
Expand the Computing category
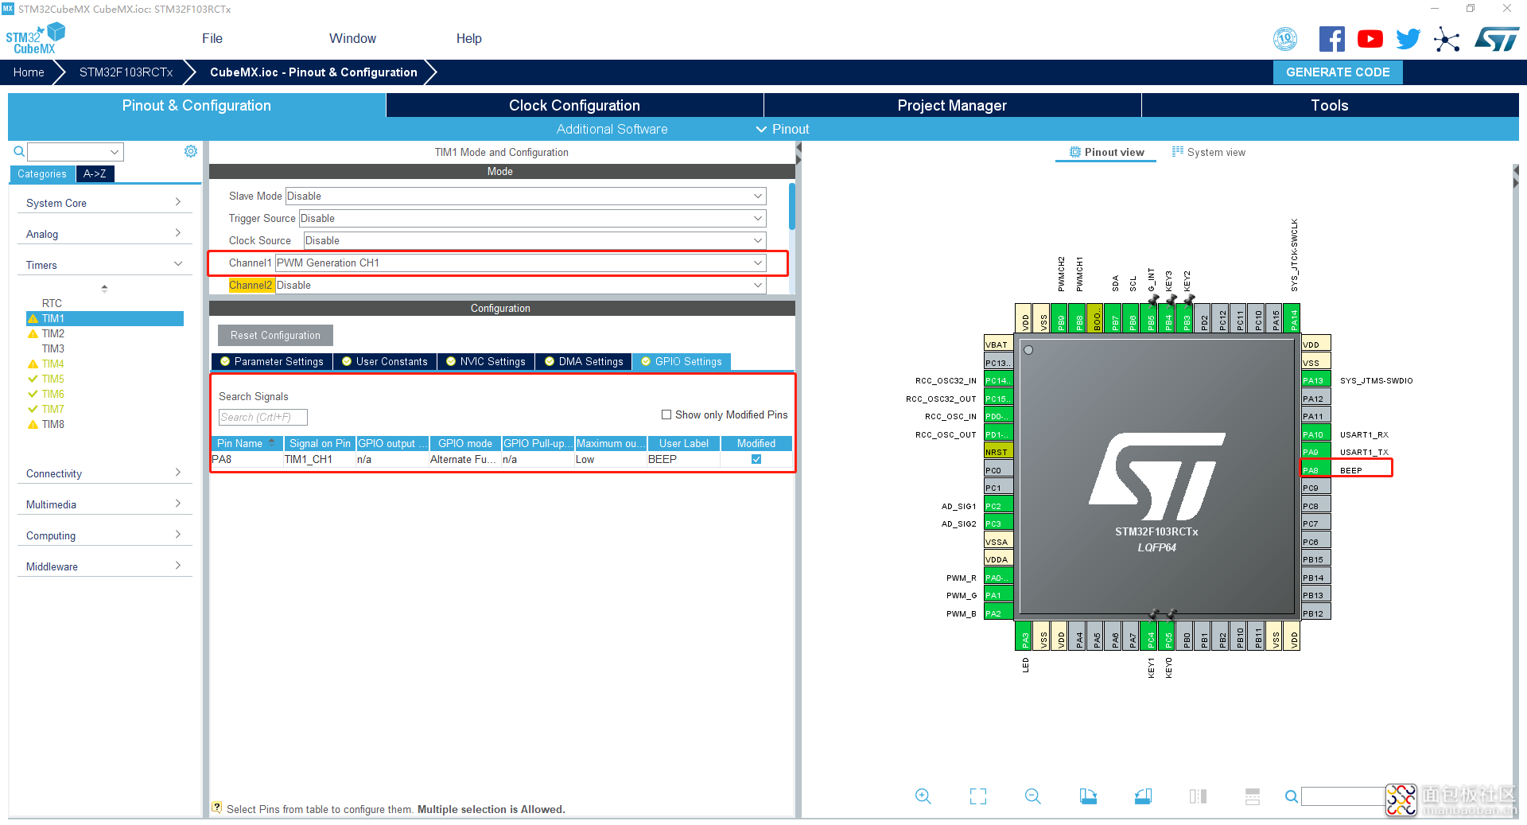(x=104, y=535)
